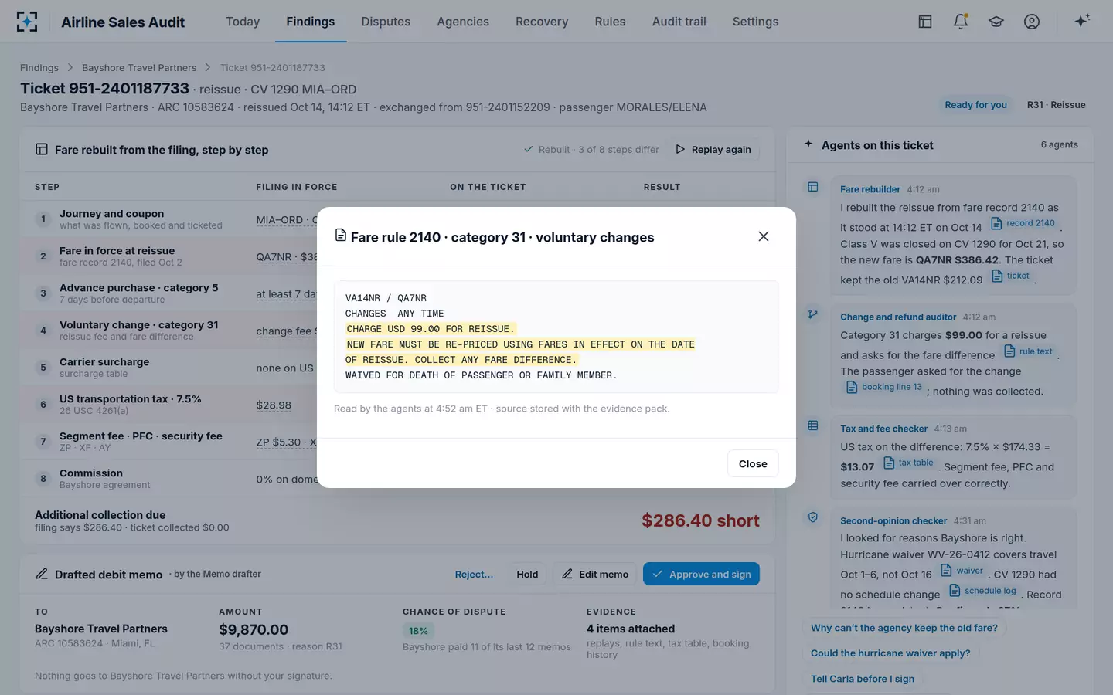Click the pencil icon beside Drafted debit memo
Viewport: 1113px width, 695px height.
pos(42,574)
